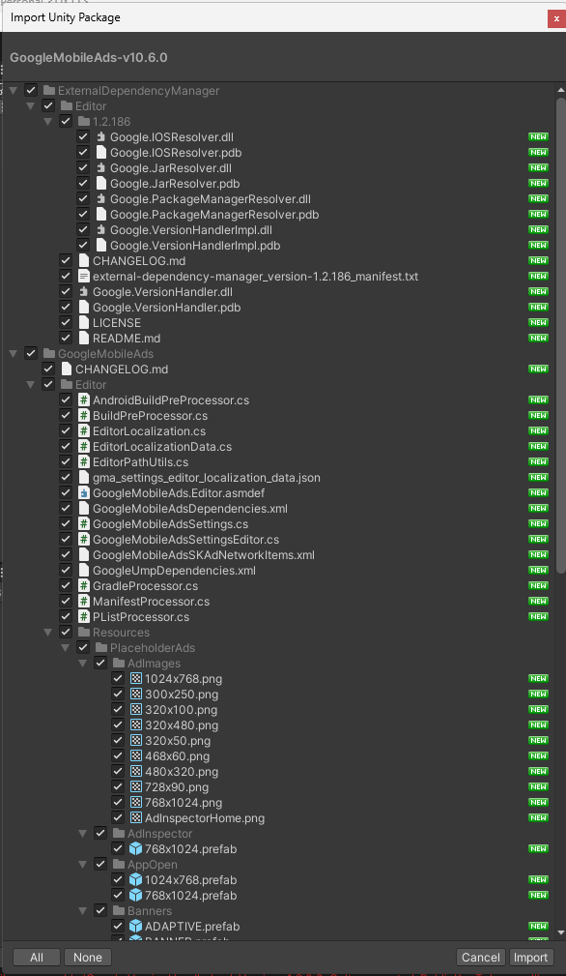Viewport: 566px width, 976px height.
Task: Click the ADAPTIVE.prefab cube icon
Action: 136,927
